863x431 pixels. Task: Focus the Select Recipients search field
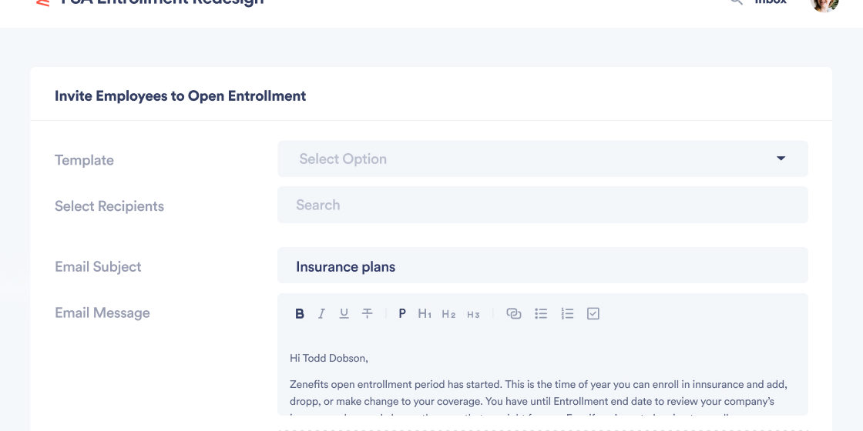coord(542,205)
